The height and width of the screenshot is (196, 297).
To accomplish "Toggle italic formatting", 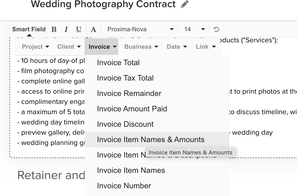I will (x=66, y=30).
